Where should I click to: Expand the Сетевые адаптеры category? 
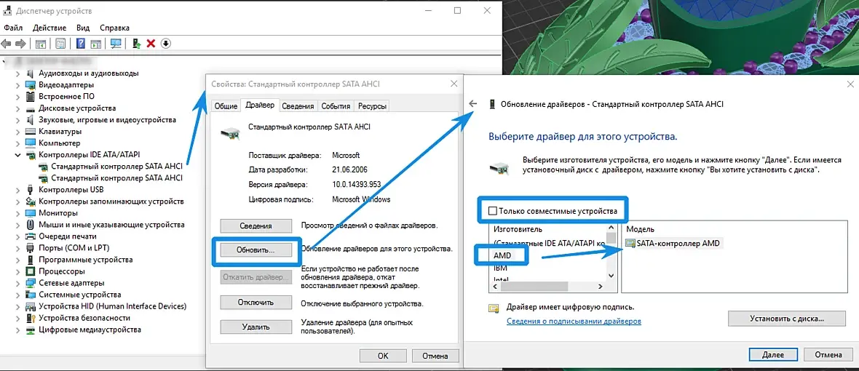click(18, 283)
